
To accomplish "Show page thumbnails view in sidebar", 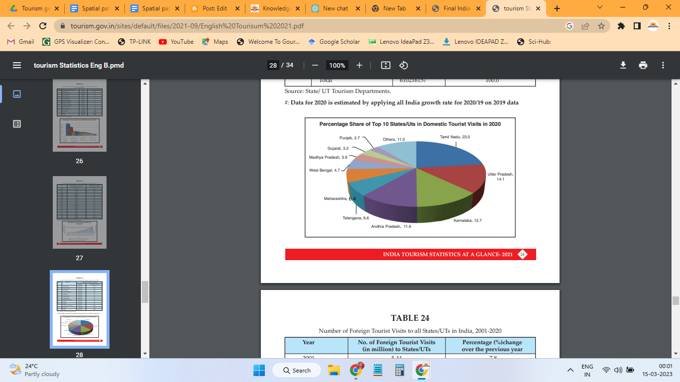I will (17, 94).
